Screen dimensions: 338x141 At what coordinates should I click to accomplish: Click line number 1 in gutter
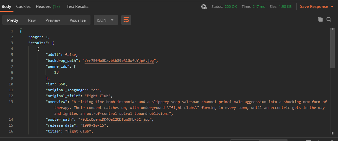pyautogui.click(x=12, y=31)
